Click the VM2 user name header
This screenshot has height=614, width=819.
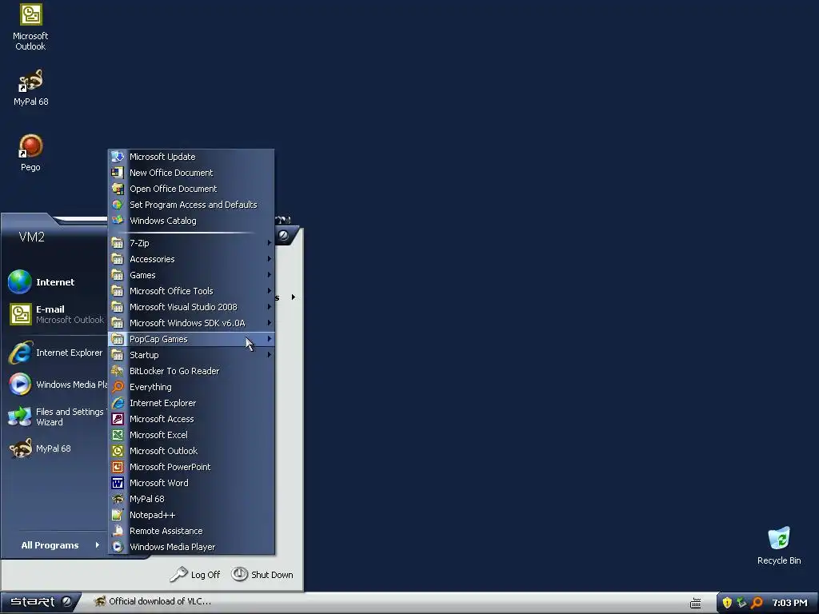pyautogui.click(x=32, y=237)
